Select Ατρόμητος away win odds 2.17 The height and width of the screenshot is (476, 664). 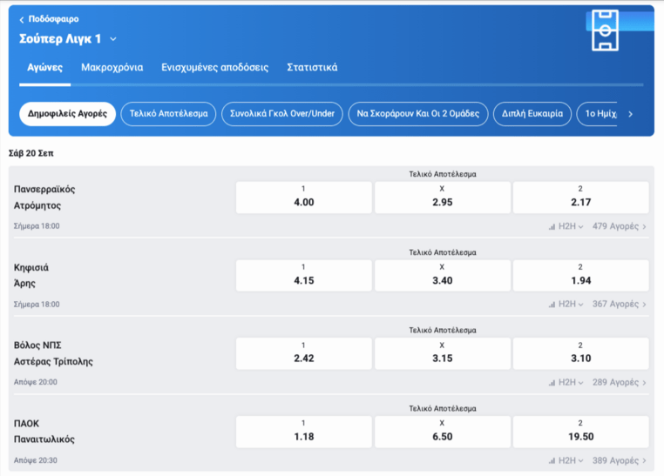pos(580,197)
